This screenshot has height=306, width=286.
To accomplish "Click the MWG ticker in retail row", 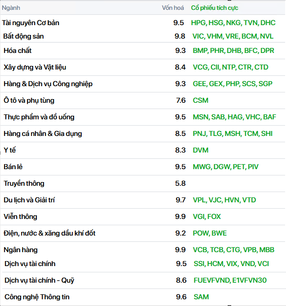I will [x=202, y=167].
